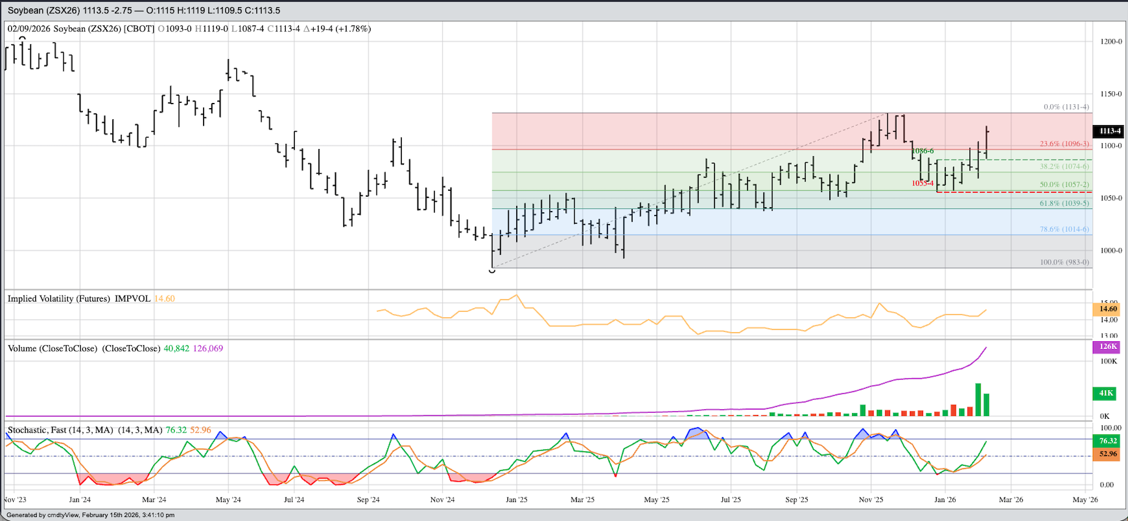Select the Volume (CloseToClose) indicator title

84,348
